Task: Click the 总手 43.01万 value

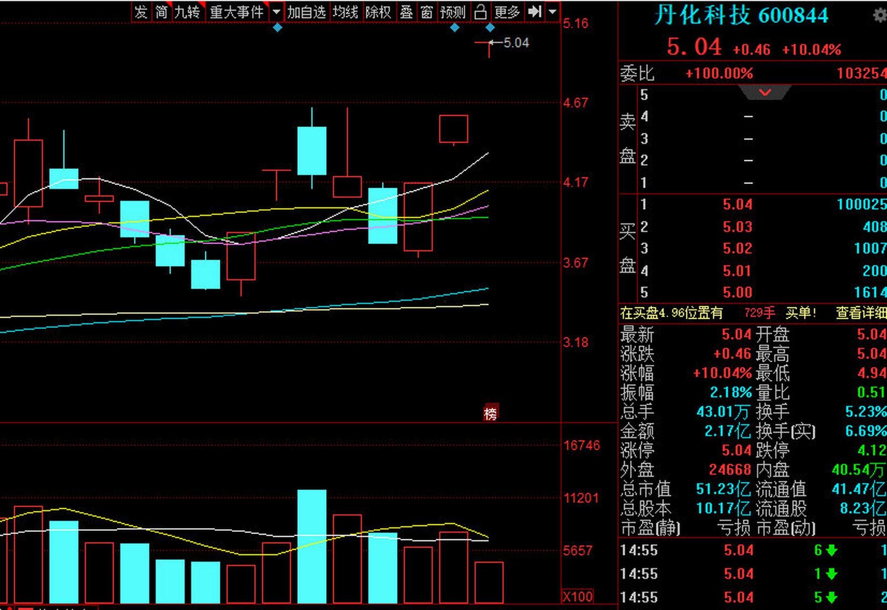Action: pos(723,412)
